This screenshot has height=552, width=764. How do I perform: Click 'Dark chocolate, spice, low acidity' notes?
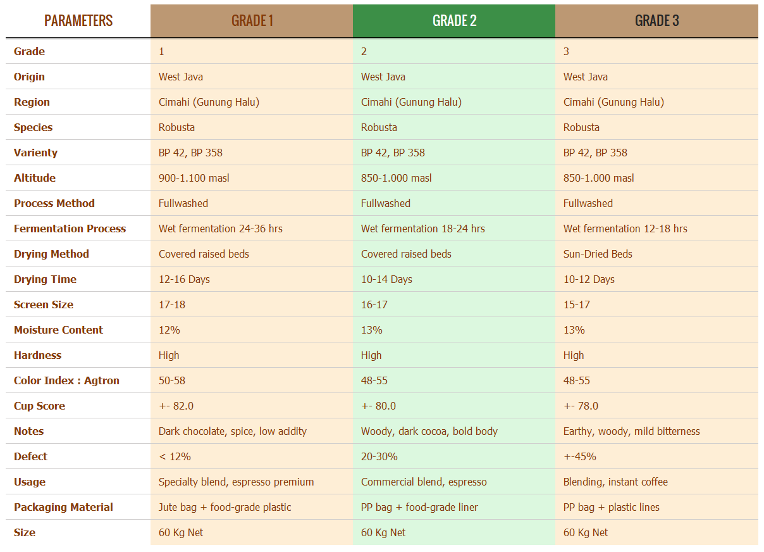pos(232,431)
